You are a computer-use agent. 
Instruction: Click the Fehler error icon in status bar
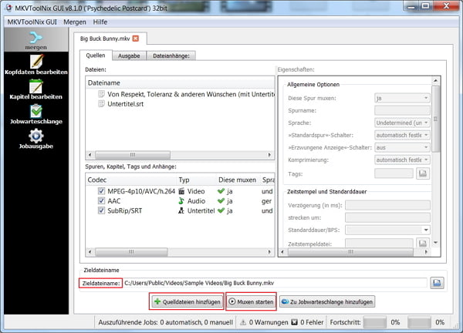[x=295, y=322]
